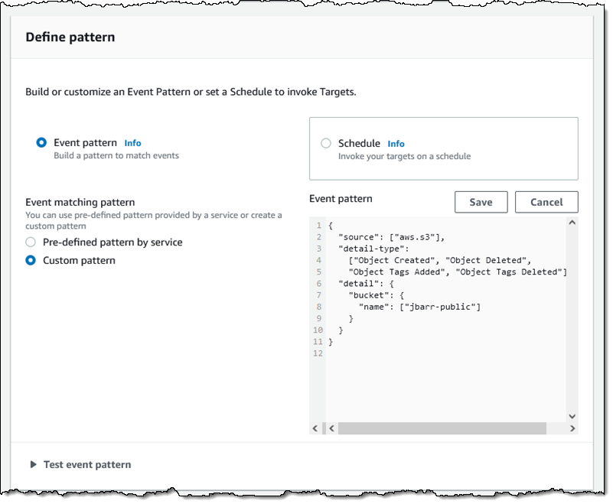
Task: Save the event pattern
Action: coord(481,202)
